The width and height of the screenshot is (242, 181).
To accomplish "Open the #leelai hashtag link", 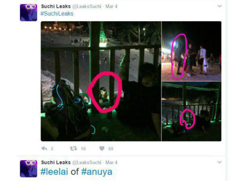I will coord(54,172).
